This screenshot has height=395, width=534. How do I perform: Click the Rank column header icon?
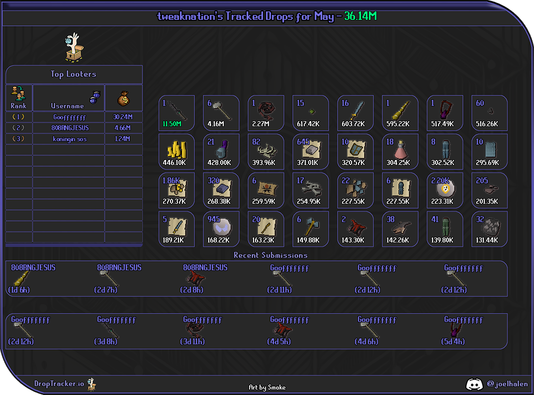[18, 93]
